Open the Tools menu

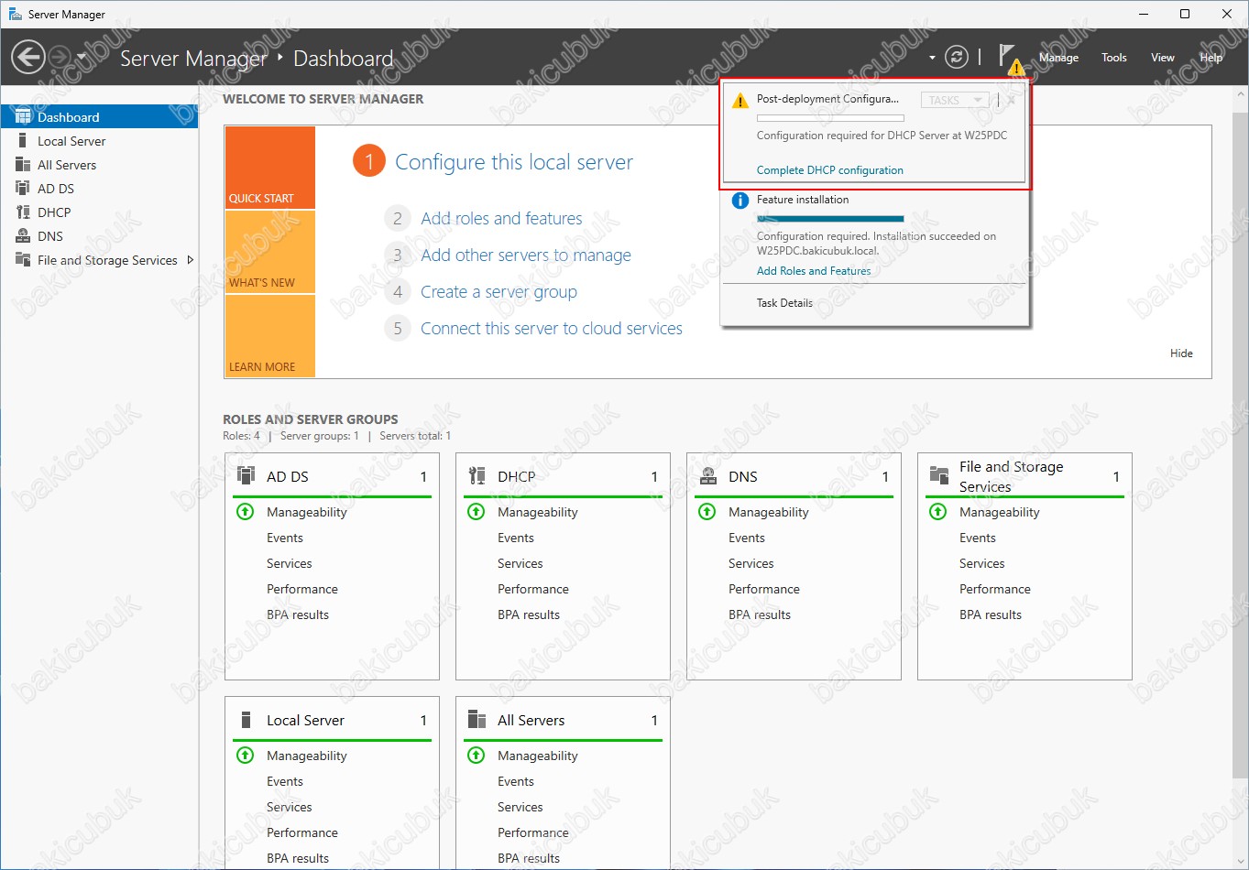pyautogui.click(x=1114, y=57)
